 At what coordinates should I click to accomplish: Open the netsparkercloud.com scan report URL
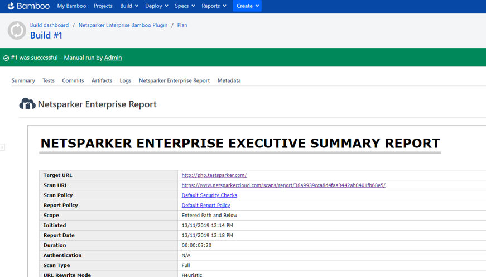pos(283,185)
